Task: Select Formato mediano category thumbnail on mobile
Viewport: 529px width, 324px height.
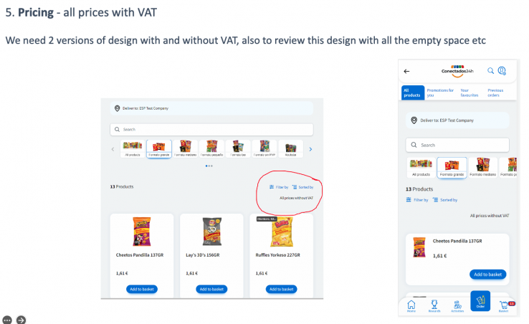Action: (483, 168)
